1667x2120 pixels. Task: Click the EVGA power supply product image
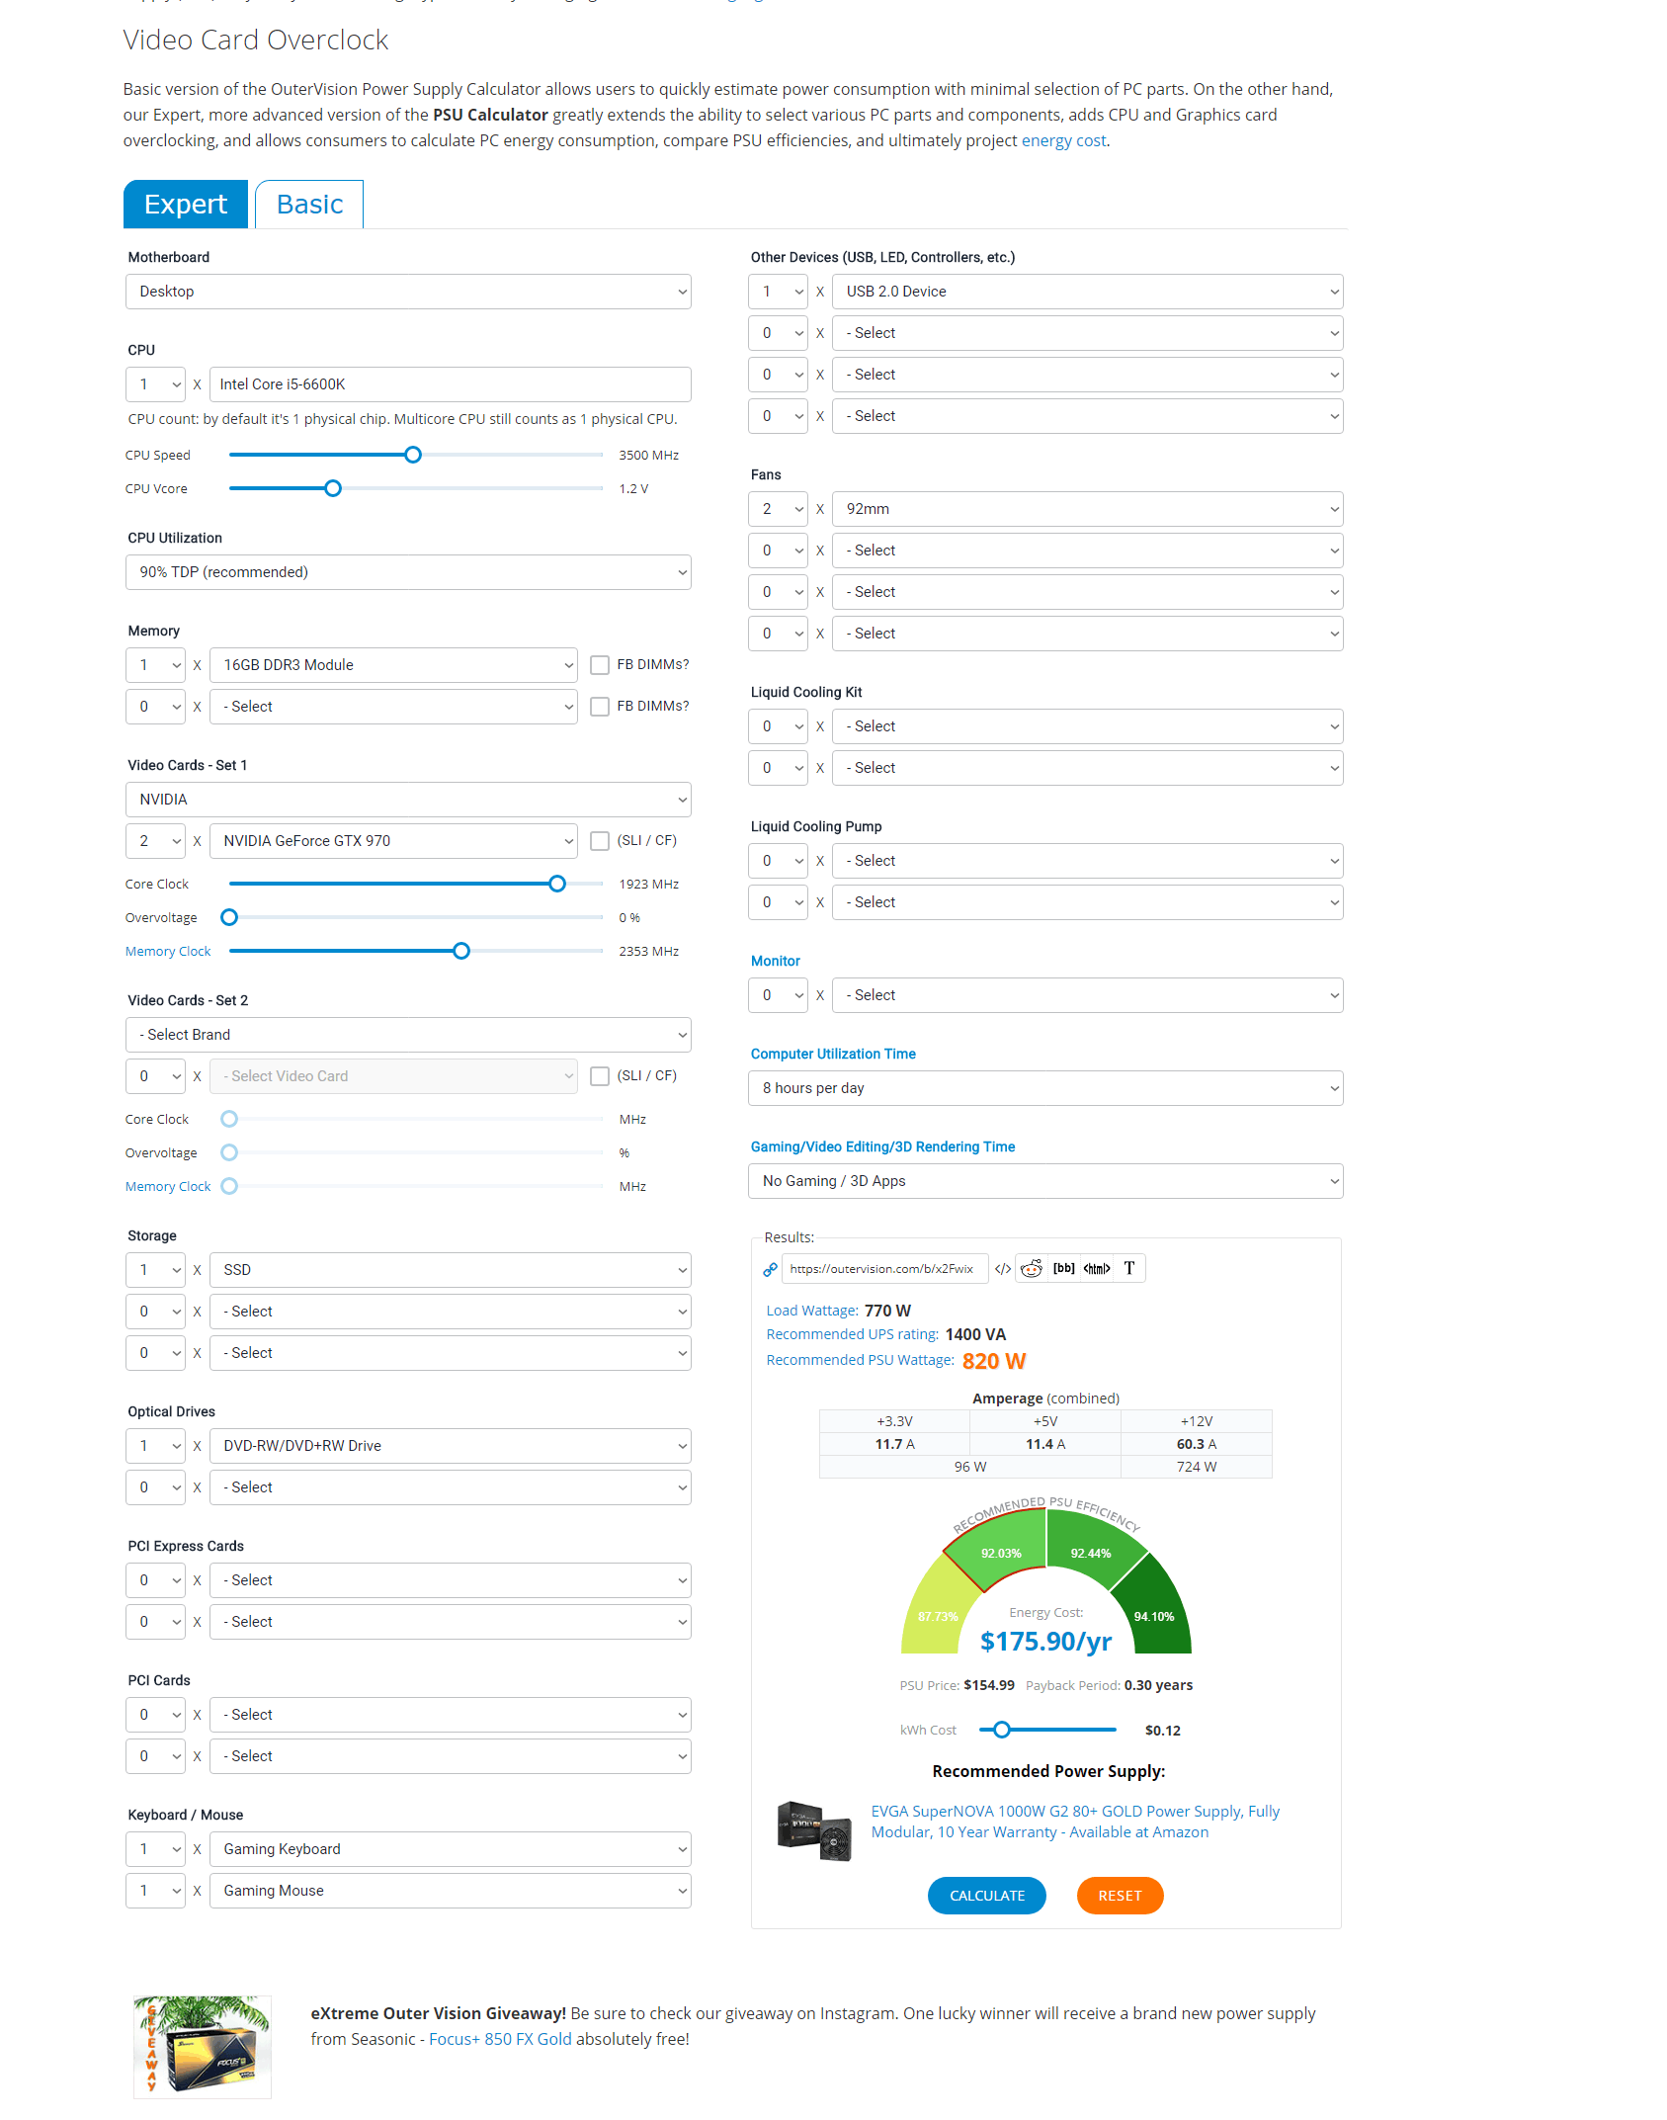click(x=814, y=1830)
